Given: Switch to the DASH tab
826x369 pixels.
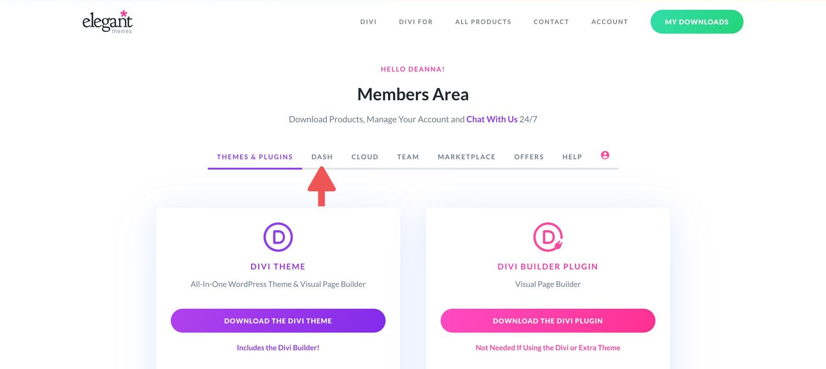Looking at the screenshot, I should 322,157.
